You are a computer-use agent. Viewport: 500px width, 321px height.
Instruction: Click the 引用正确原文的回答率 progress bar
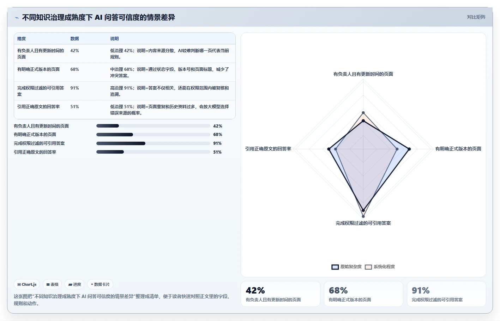coord(153,152)
